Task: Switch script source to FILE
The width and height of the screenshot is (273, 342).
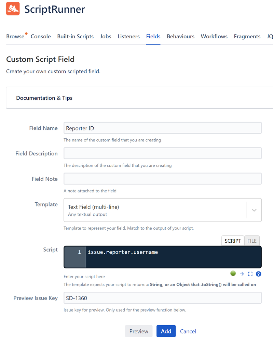Action: point(252,241)
